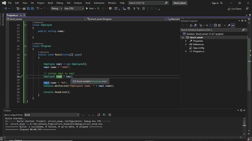Toggle Word Wrap in Output panel
The width and height of the screenshot is (252, 141).
[104, 115]
